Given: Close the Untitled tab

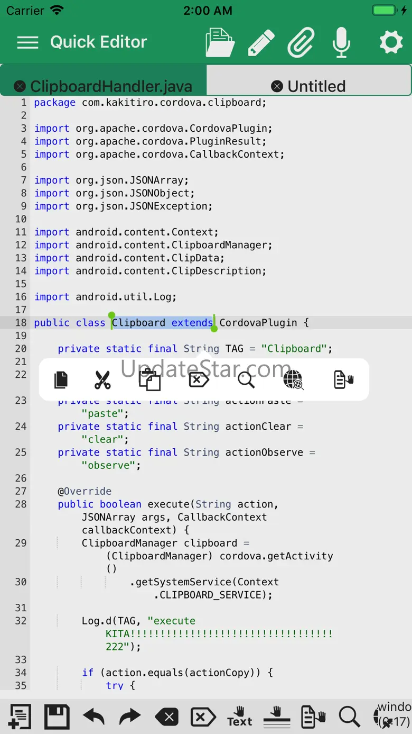Looking at the screenshot, I should [277, 86].
